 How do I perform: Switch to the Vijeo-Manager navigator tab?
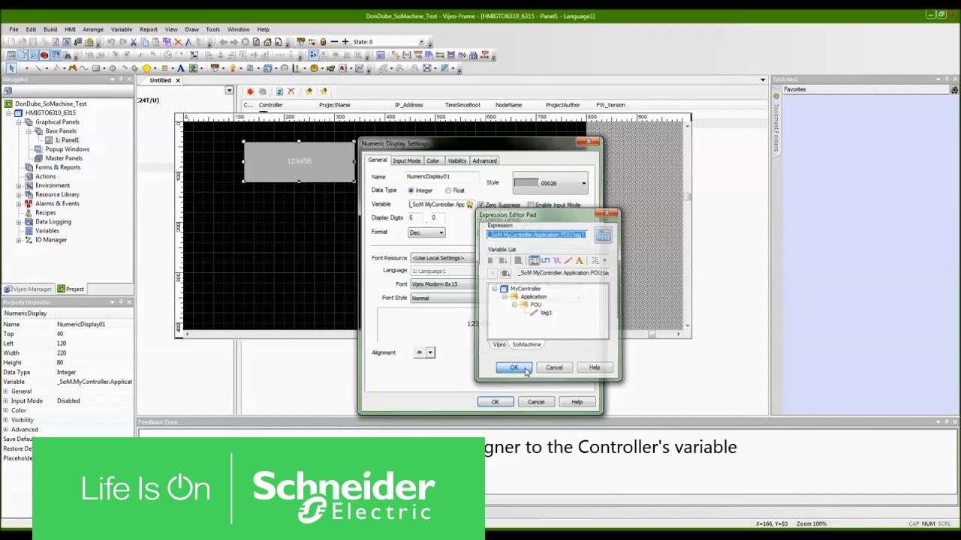[29, 289]
